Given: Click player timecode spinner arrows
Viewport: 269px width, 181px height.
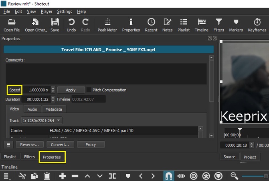Looking at the screenshot, I should tap(251, 145).
